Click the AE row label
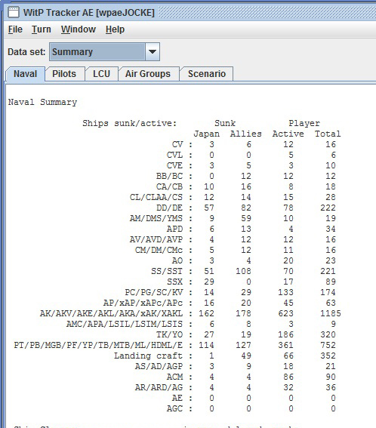This screenshot has width=376, height=428. click(177, 398)
